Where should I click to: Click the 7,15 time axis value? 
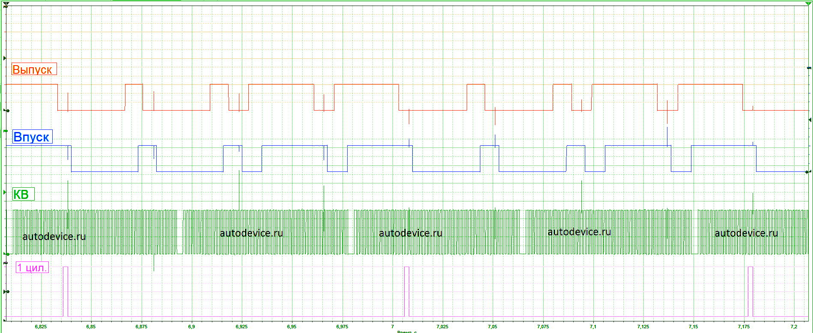(694, 327)
